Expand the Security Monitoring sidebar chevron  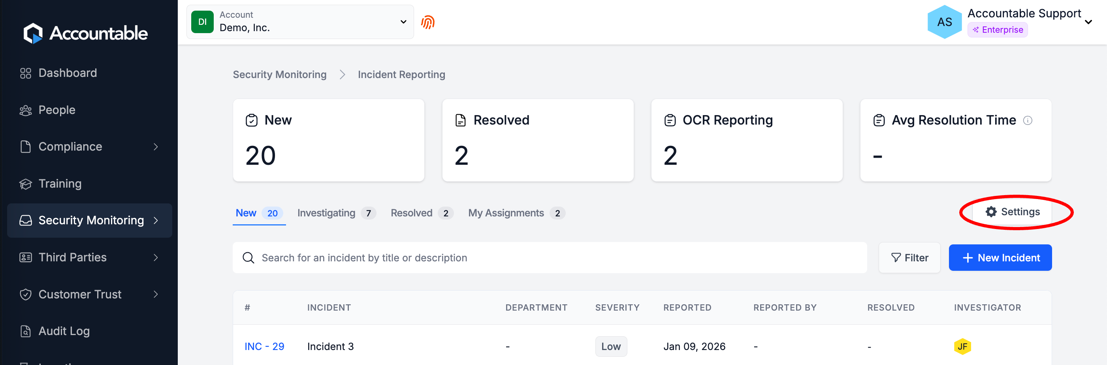(156, 220)
